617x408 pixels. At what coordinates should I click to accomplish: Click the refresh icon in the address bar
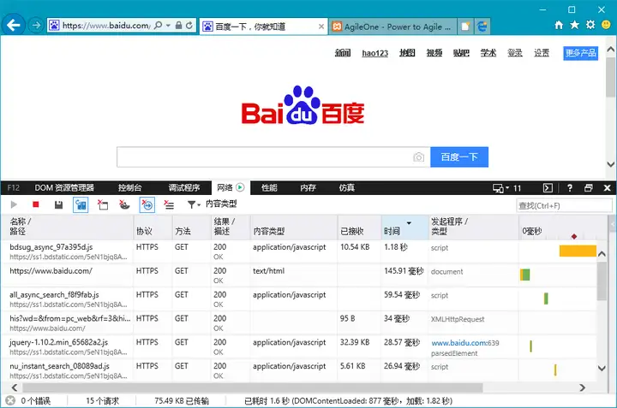coord(189,26)
